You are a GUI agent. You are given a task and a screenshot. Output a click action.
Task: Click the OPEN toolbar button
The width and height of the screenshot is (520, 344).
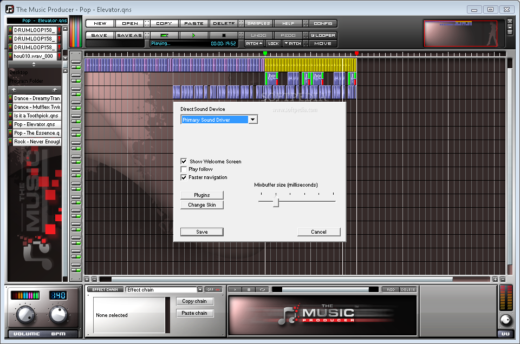tap(129, 23)
